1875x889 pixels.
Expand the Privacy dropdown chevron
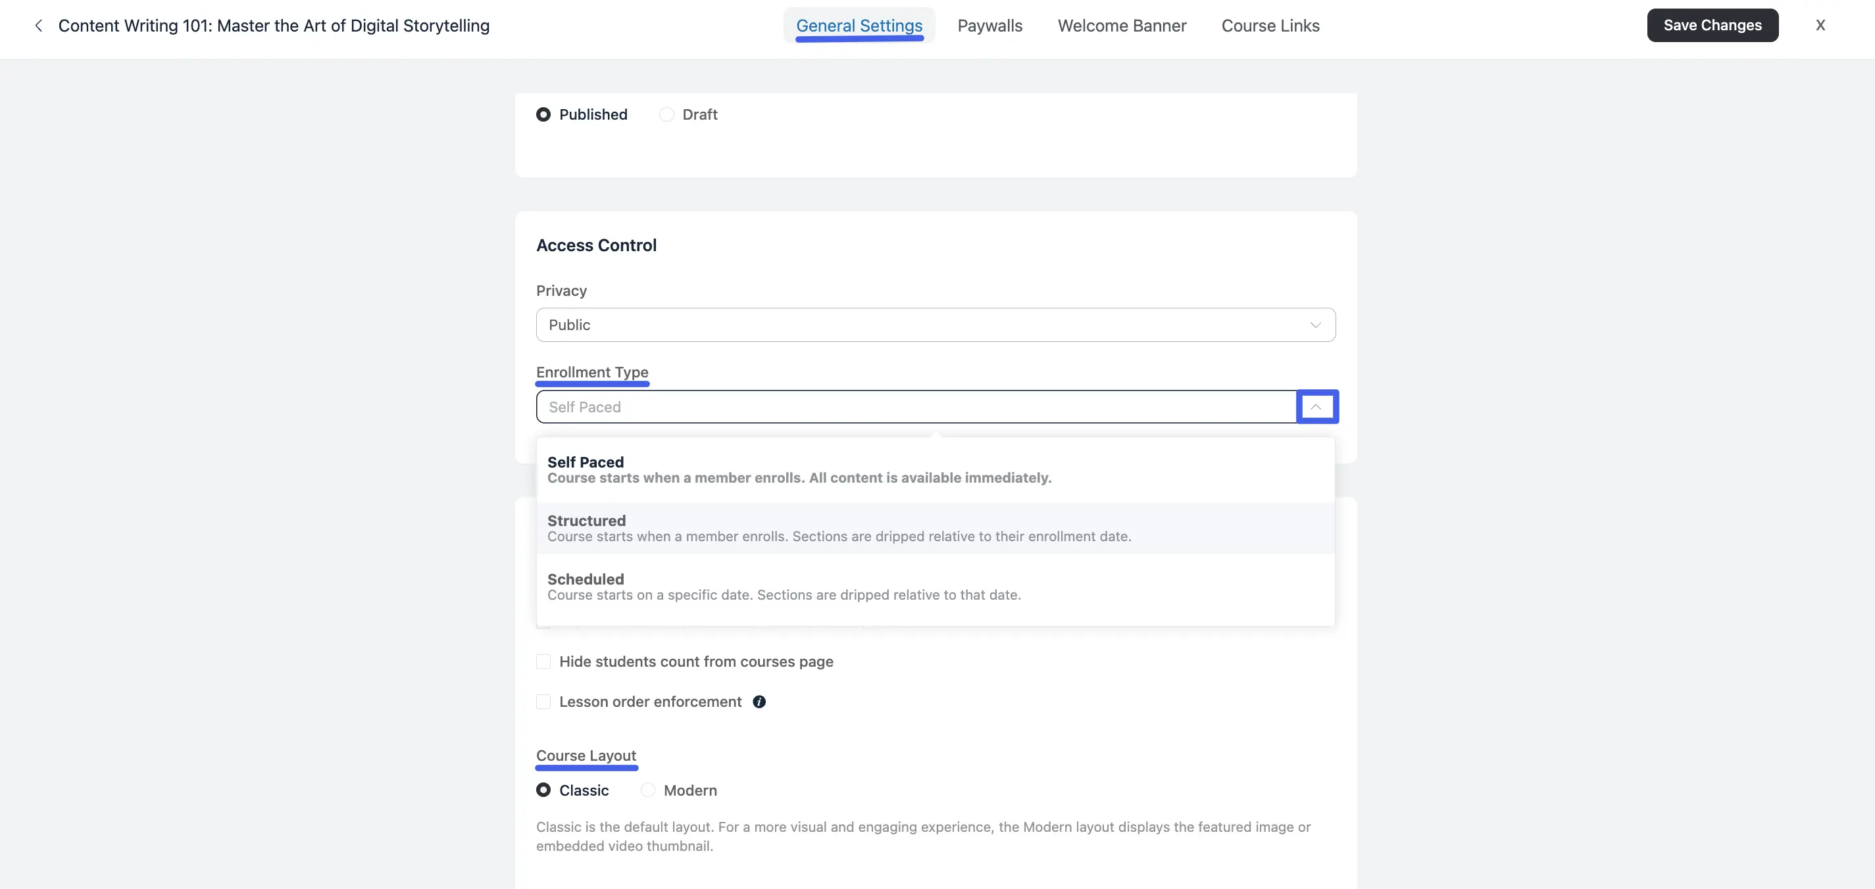(x=1315, y=324)
